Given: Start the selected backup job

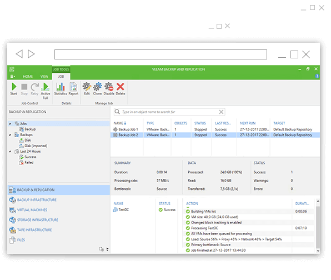Looking at the screenshot, I should 14,89.
